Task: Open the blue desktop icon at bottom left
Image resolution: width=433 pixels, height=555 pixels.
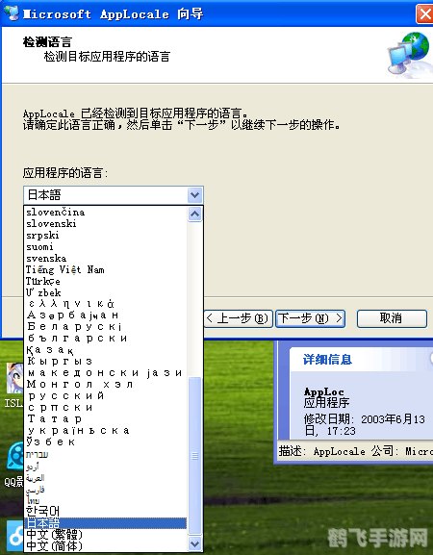Action: [14, 537]
